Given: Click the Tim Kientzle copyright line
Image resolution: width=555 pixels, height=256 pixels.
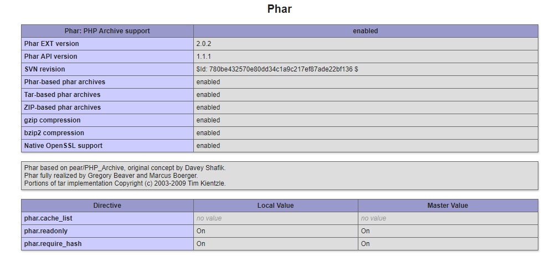Looking at the screenshot, I should click(x=125, y=183).
